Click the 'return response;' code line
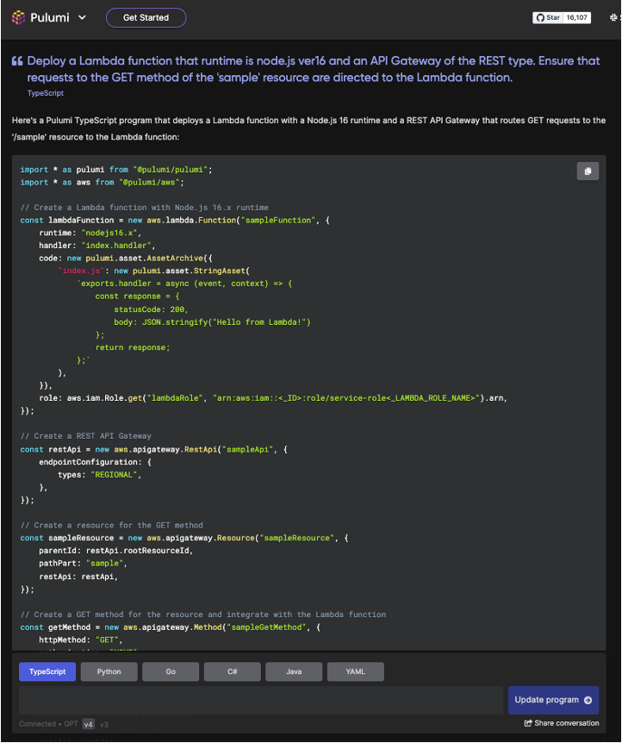This screenshot has width=622, height=743. point(133,347)
